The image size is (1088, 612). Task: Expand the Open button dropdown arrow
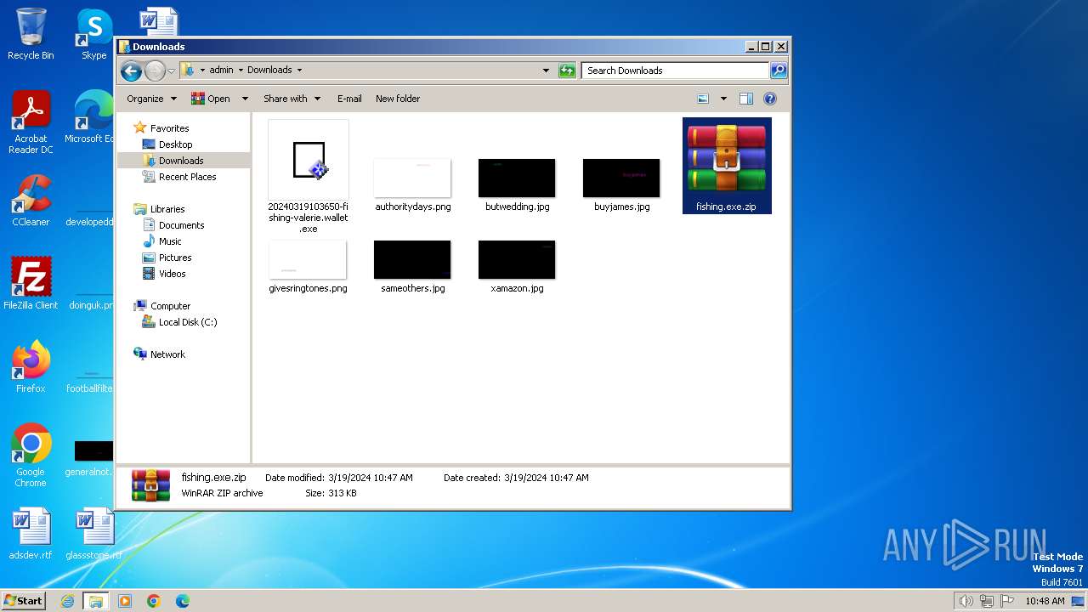(245, 99)
